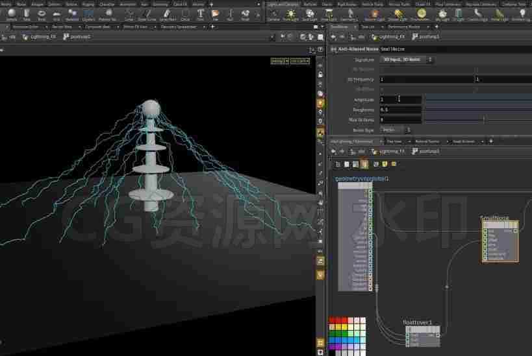Adjust the Amplitude slider

pyautogui.click(x=478, y=100)
